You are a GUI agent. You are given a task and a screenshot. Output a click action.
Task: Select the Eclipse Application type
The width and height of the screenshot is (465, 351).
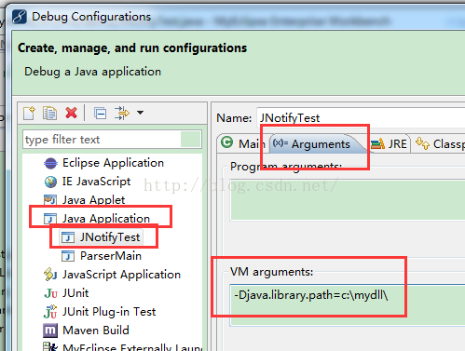pos(103,163)
